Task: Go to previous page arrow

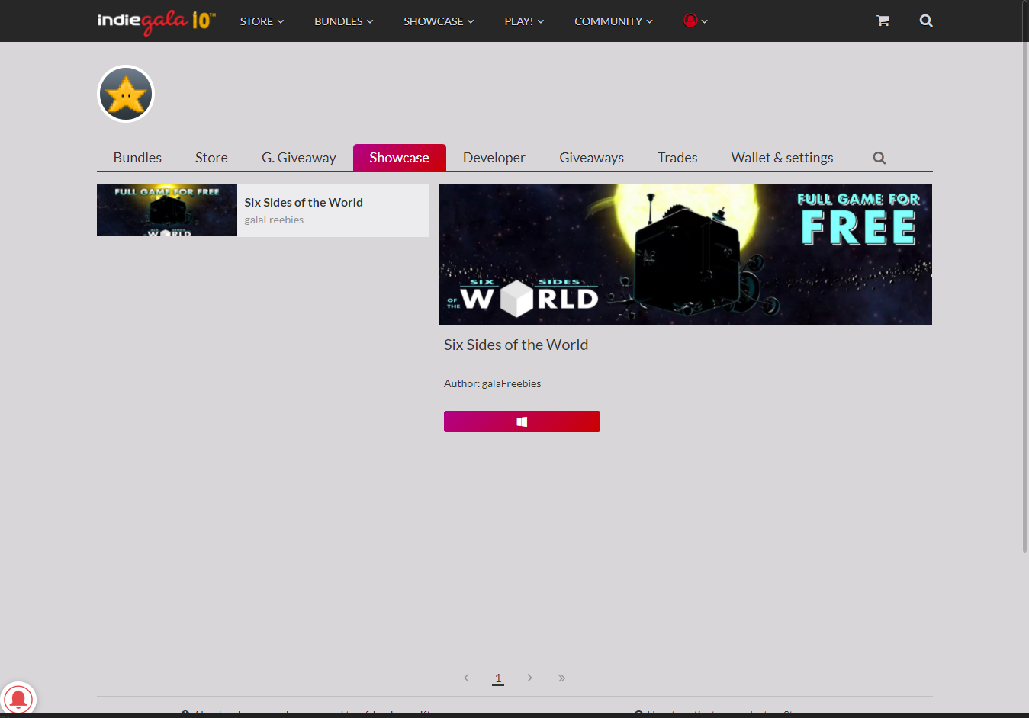Action: click(x=466, y=678)
